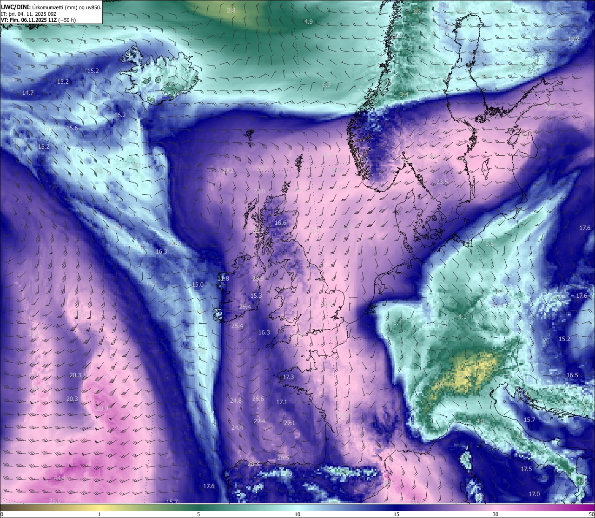Click the colorbar tick label '0'

coord(1,514)
